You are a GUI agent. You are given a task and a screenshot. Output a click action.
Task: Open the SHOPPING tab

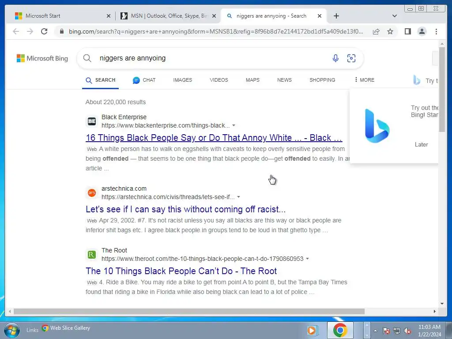[322, 80]
